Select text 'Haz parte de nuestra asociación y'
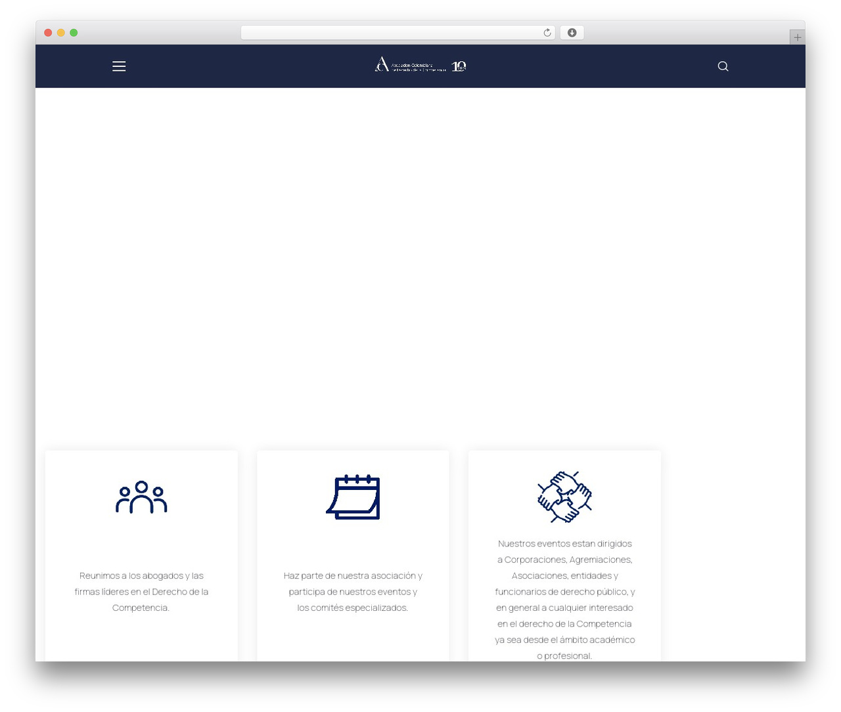This screenshot has height=712, width=841. point(353,576)
